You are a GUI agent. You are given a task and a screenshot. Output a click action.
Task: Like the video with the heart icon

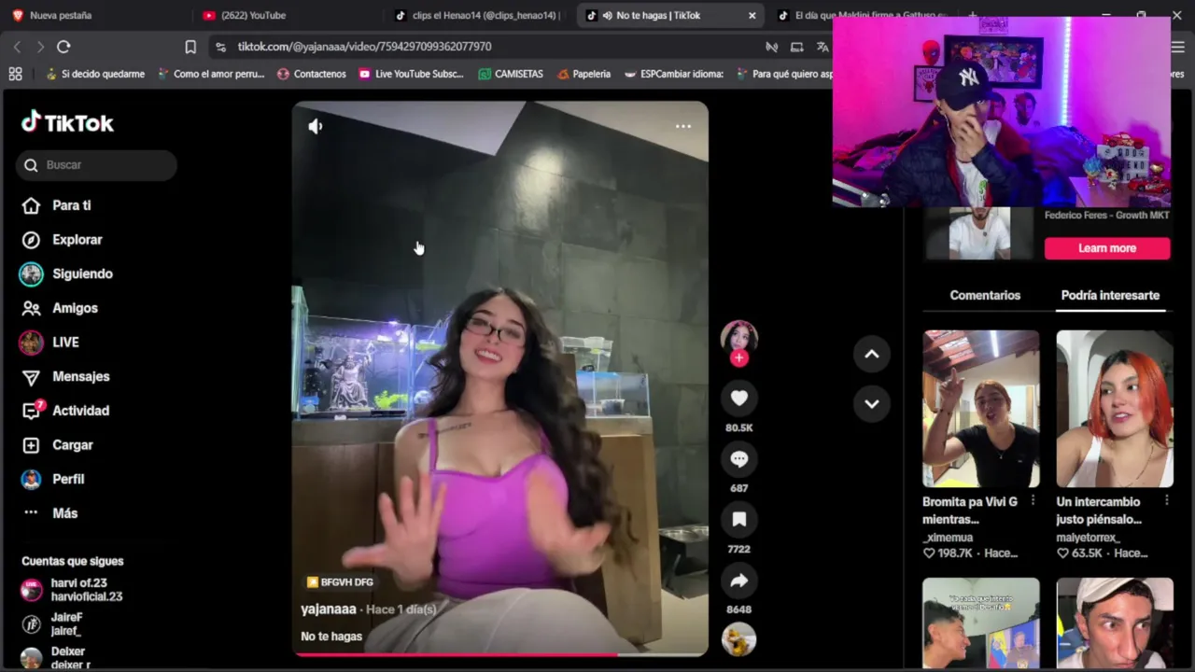[x=738, y=399]
